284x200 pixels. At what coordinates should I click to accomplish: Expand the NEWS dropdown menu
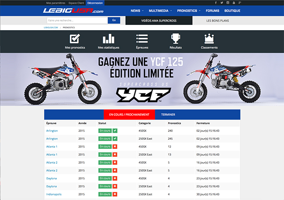click(137, 10)
